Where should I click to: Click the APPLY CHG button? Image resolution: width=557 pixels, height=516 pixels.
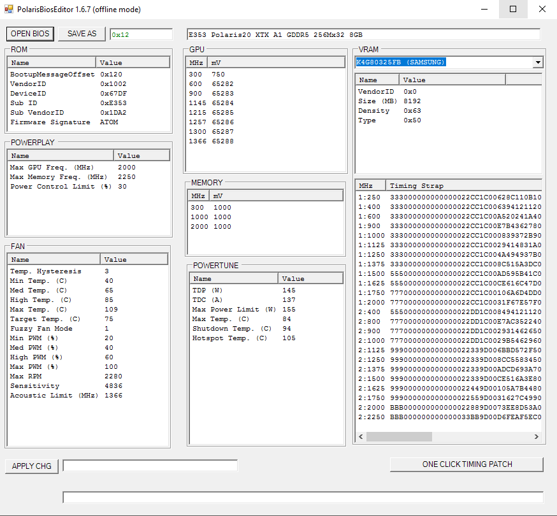pyautogui.click(x=32, y=466)
